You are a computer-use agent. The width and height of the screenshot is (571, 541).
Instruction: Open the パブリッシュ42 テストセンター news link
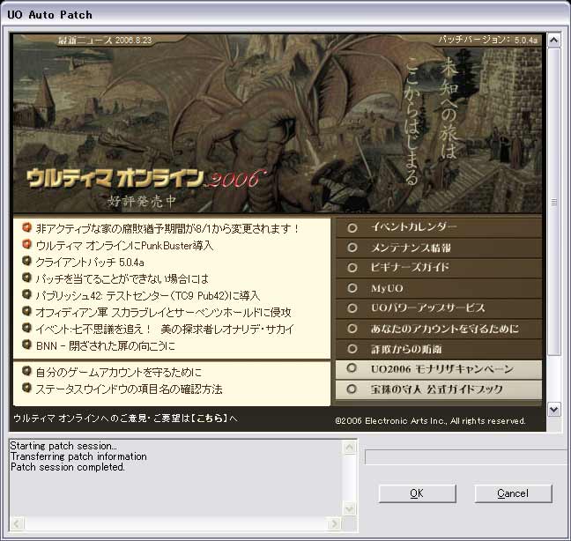point(148,296)
